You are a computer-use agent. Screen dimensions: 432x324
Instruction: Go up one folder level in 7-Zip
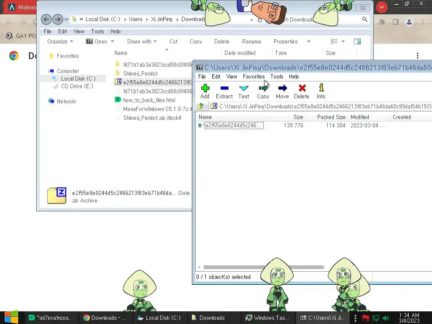pos(200,106)
